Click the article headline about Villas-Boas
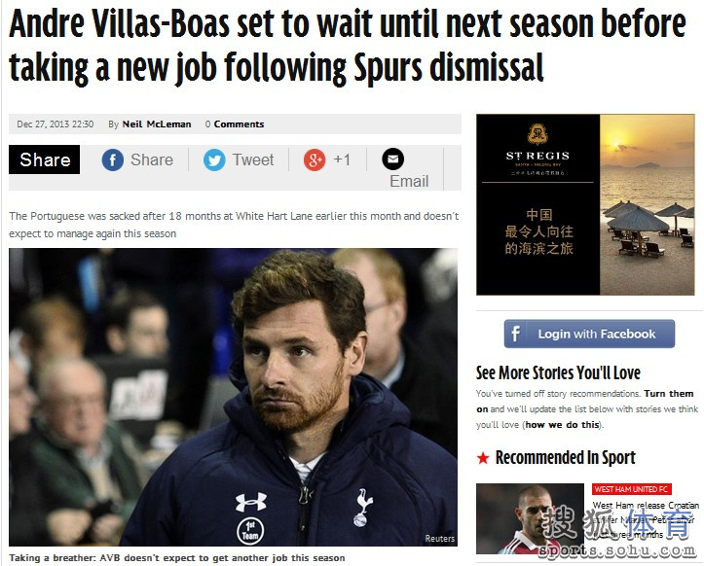The height and width of the screenshot is (566, 704). 347,47
